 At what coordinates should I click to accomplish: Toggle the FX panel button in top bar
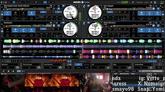coord(45,2)
